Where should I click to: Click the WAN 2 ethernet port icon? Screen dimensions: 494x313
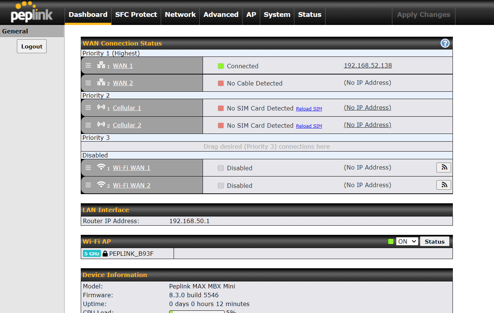101,83
